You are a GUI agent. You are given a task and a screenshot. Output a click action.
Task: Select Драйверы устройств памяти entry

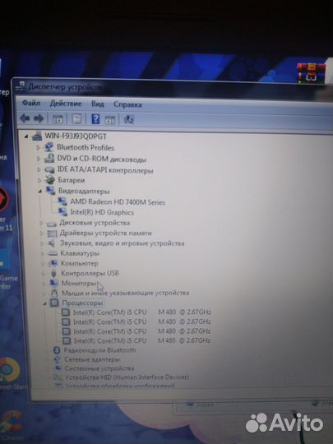tap(105, 233)
